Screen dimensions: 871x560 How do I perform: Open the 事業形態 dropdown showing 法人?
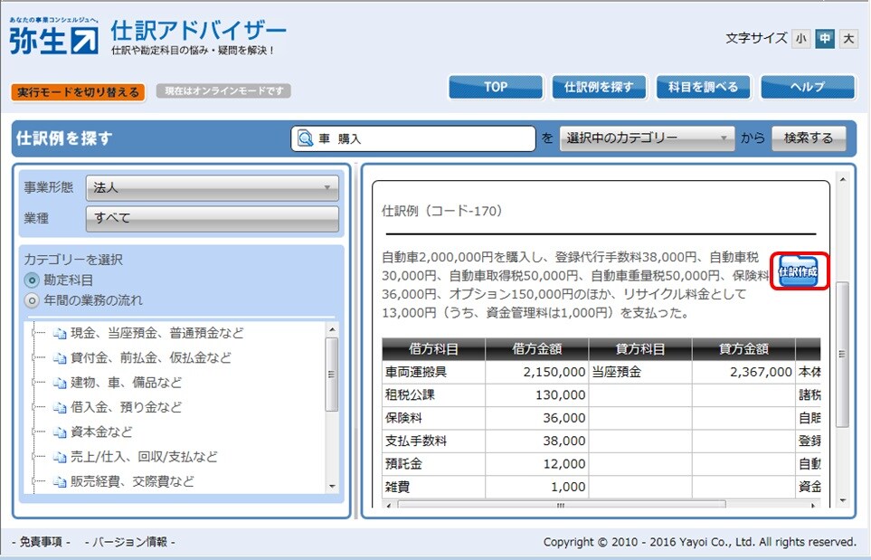[x=212, y=188]
